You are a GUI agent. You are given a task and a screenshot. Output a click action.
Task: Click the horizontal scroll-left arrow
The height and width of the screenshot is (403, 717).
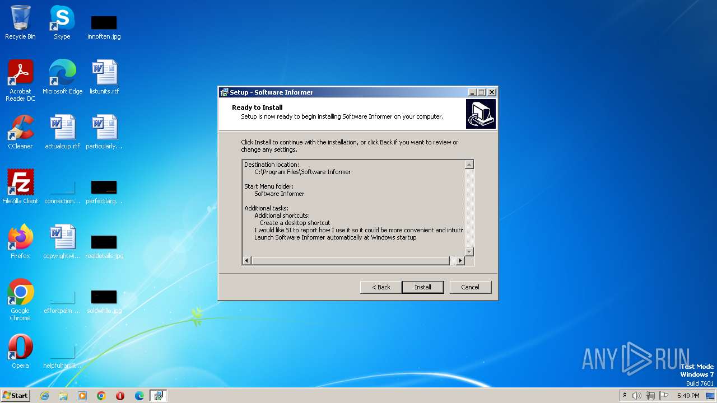[x=247, y=261]
